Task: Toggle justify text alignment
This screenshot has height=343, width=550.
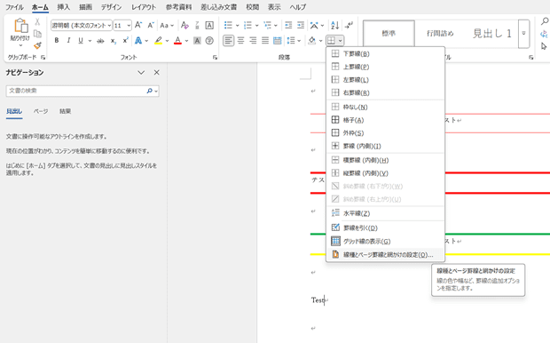Action: coord(265,41)
